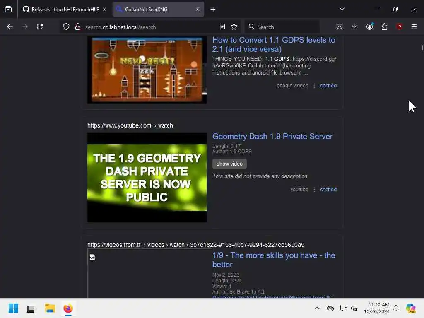
Task: Click the network display tray icon
Action: click(x=343, y=308)
